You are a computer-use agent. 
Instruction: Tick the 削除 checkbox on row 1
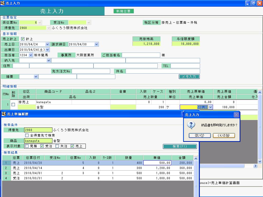[x=13, y=105]
